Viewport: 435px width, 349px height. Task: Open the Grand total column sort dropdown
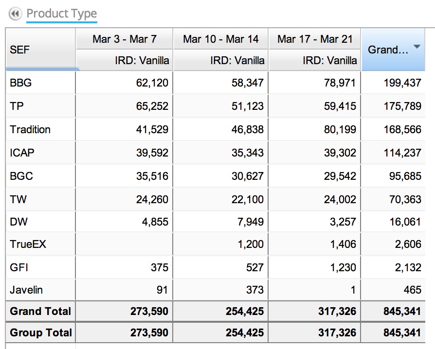click(x=417, y=47)
